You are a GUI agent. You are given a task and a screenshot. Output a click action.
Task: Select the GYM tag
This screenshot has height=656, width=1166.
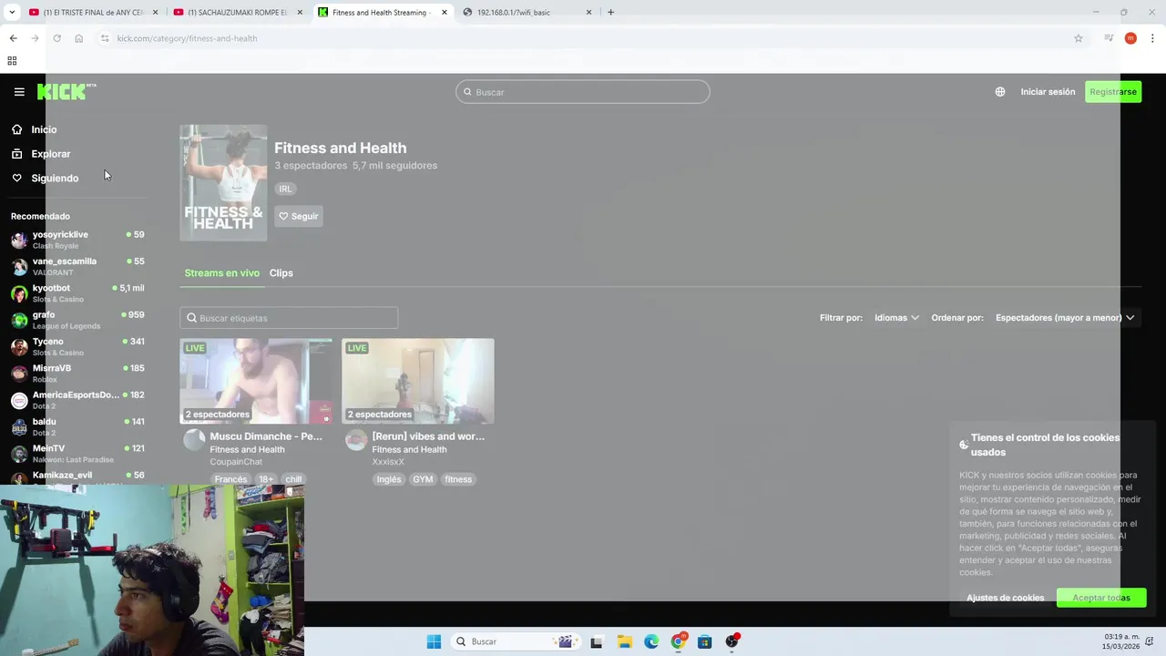pyautogui.click(x=423, y=479)
